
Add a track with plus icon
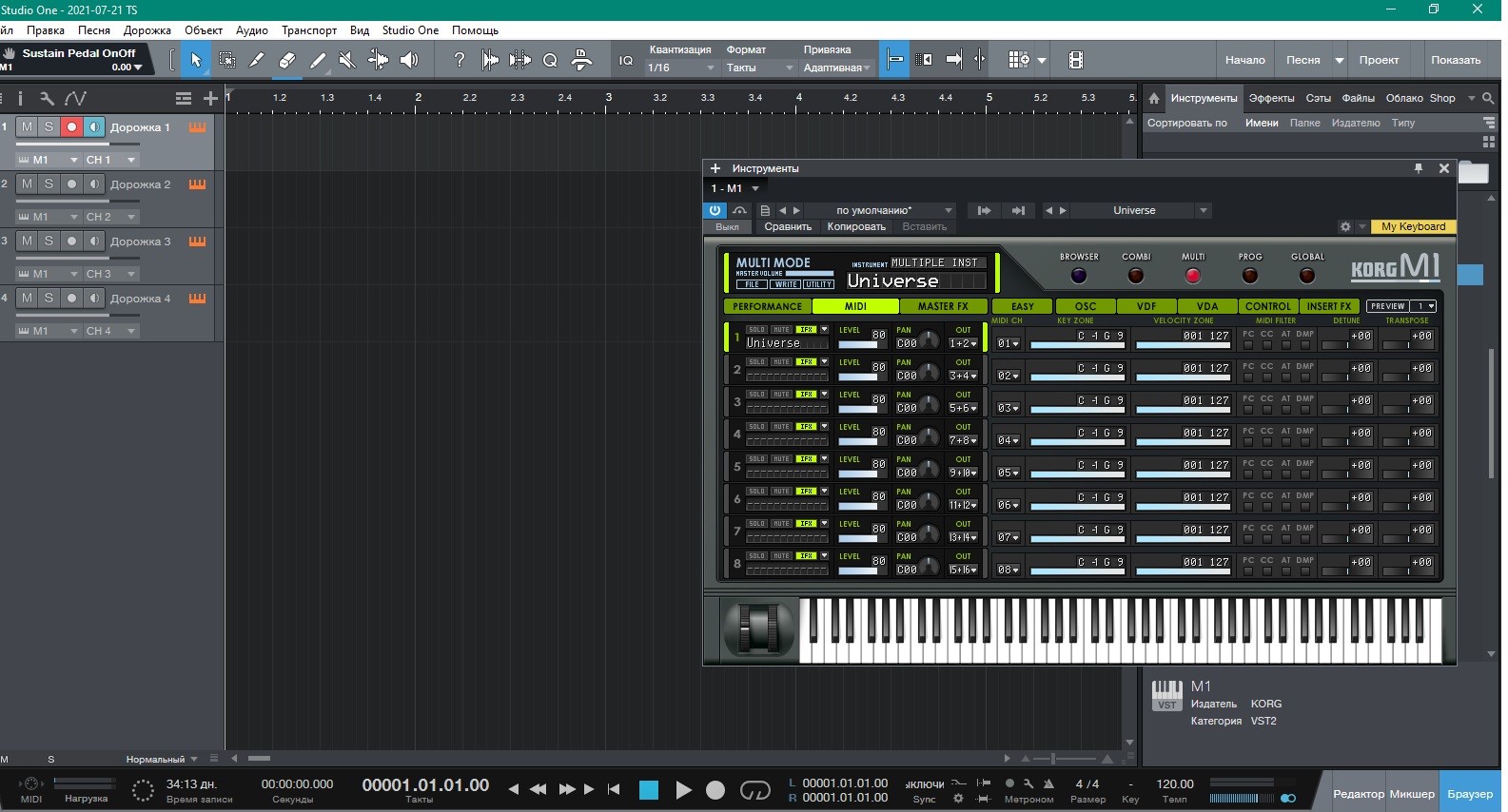[x=210, y=98]
